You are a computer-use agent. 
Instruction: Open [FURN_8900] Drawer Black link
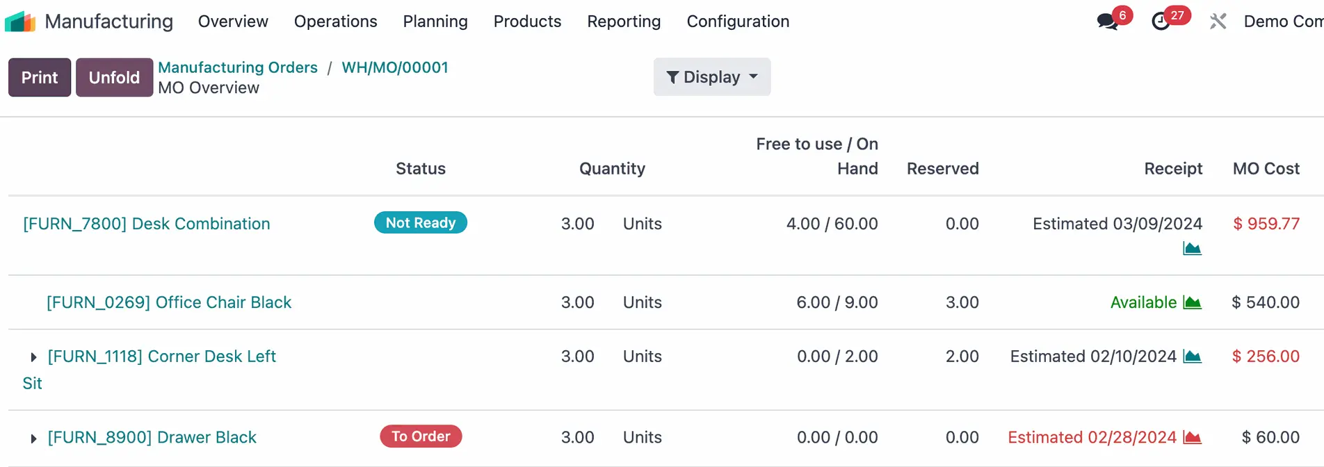point(152,437)
